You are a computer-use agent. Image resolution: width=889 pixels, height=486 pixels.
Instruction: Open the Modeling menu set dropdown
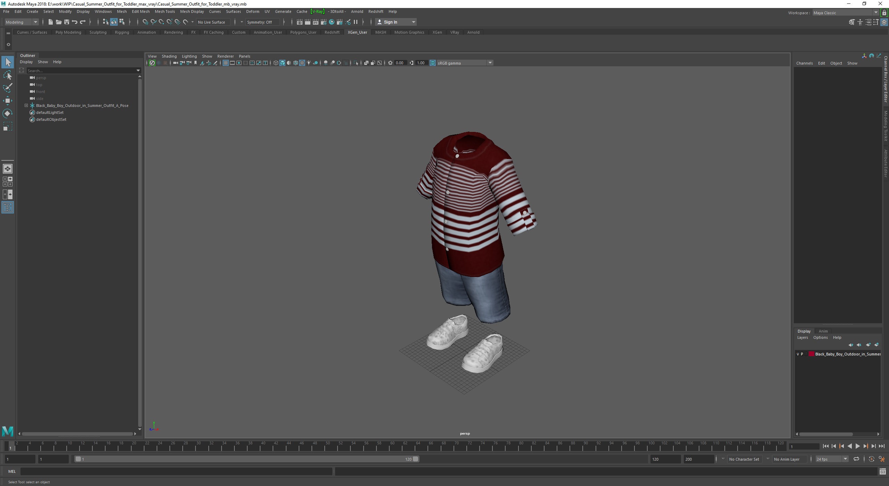point(22,22)
